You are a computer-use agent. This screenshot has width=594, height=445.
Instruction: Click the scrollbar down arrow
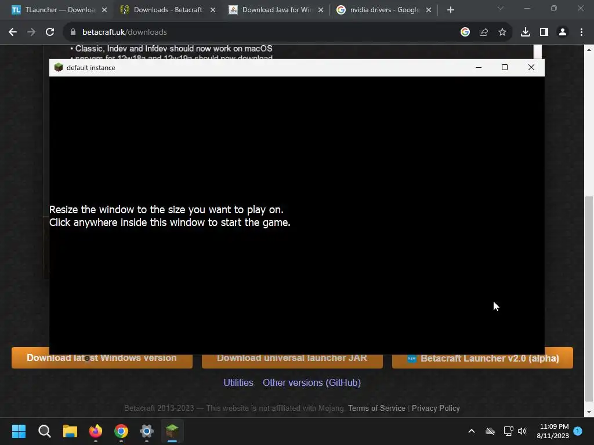coord(589,412)
